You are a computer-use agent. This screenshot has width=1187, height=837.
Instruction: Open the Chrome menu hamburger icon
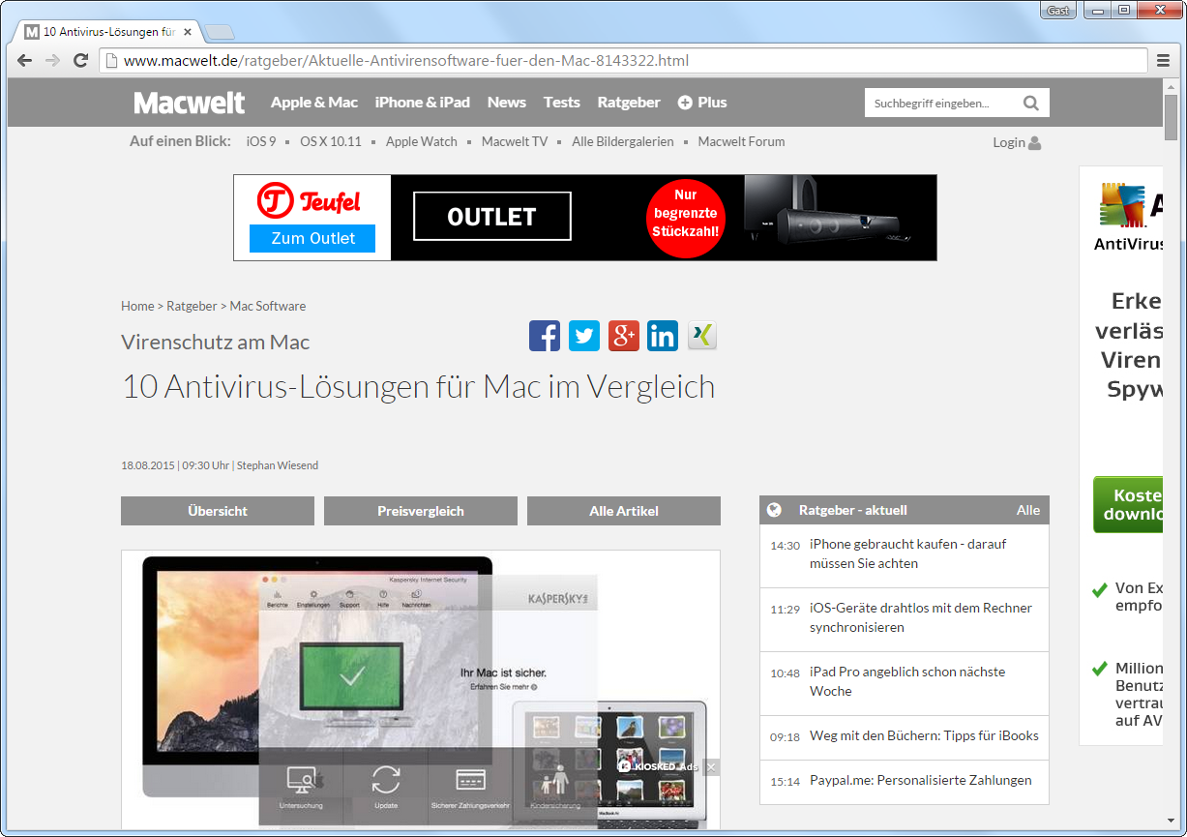tap(1164, 61)
